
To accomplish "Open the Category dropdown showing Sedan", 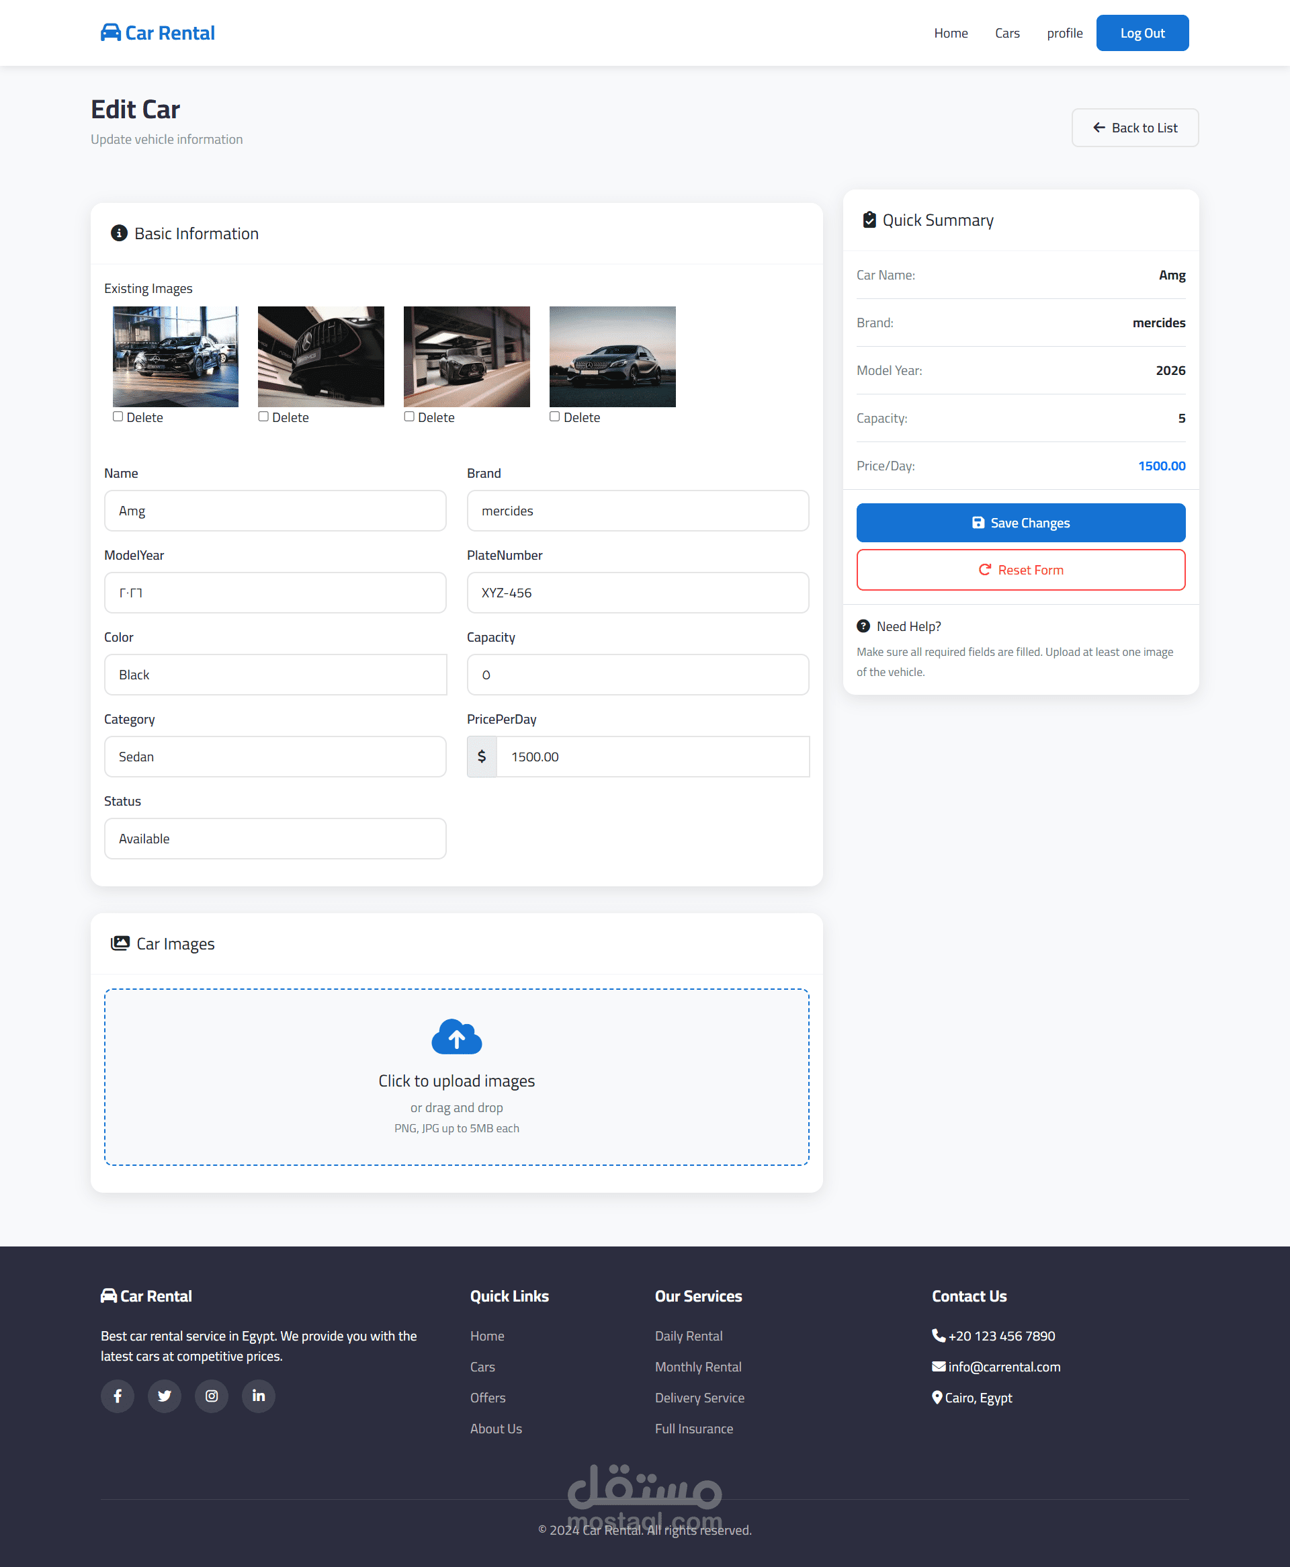I will (275, 757).
